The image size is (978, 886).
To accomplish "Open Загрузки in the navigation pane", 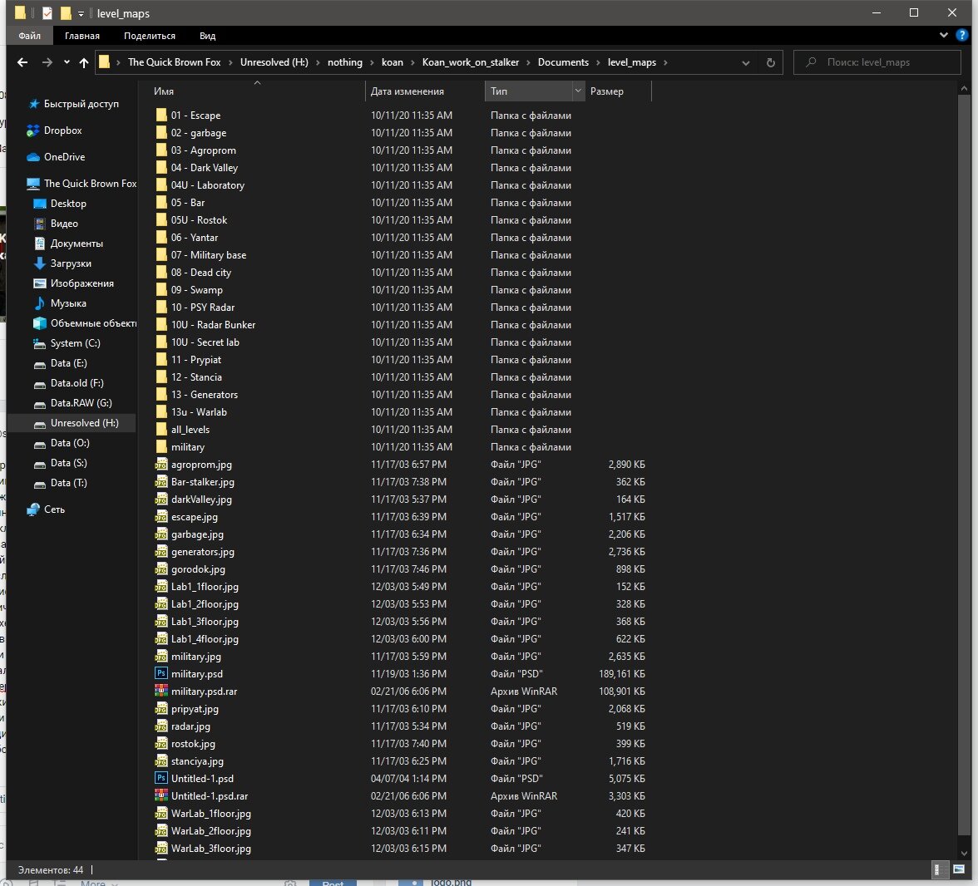I will click(x=71, y=263).
